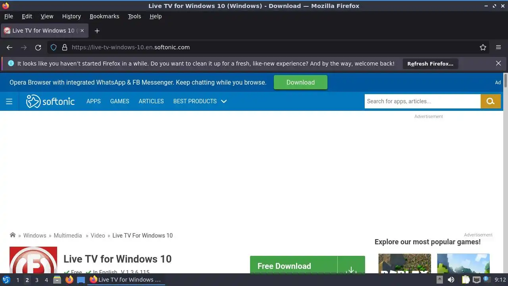Click virtual desktop 2 in pager
The image size is (508, 286).
click(27, 280)
